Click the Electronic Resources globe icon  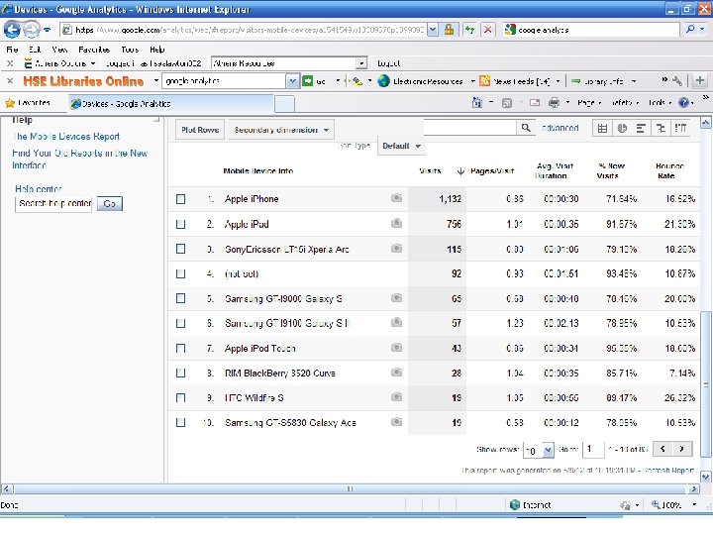tap(384, 81)
